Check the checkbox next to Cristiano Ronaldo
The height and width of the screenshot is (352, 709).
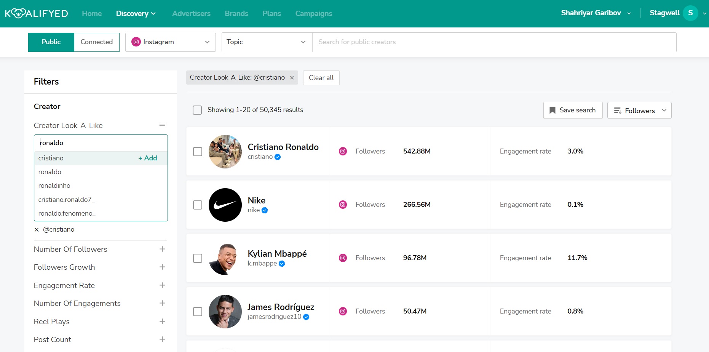198,151
